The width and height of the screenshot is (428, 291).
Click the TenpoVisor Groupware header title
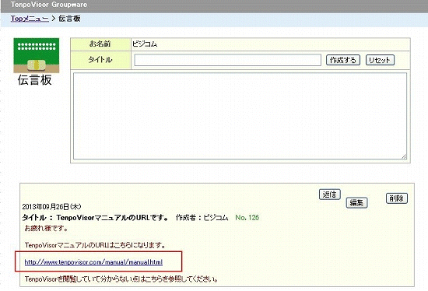49,5
